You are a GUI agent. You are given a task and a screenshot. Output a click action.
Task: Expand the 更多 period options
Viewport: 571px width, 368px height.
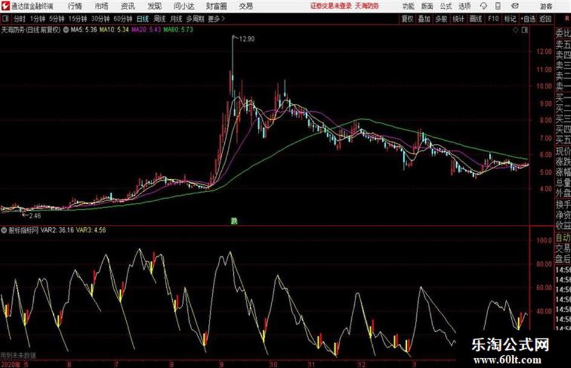pyautogui.click(x=216, y=19)
